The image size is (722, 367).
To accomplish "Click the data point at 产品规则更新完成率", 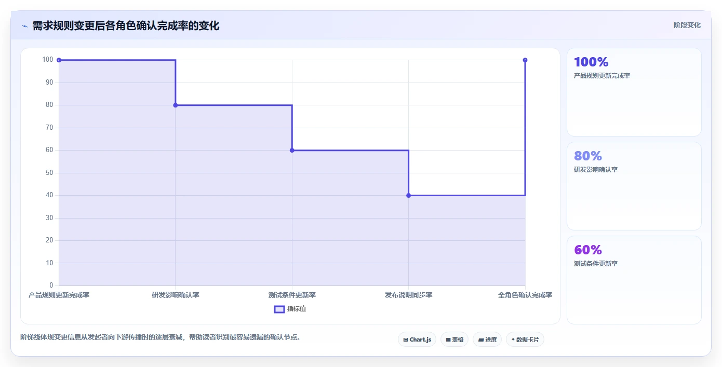I will tap(59, 60).
